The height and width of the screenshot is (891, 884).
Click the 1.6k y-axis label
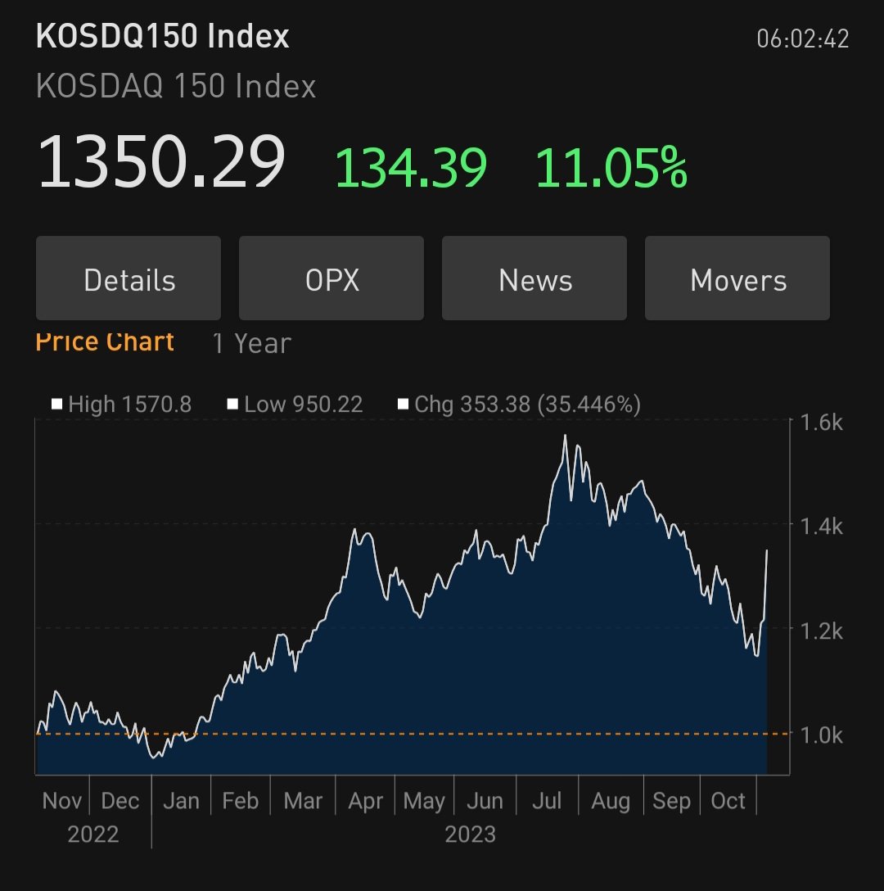822,423
